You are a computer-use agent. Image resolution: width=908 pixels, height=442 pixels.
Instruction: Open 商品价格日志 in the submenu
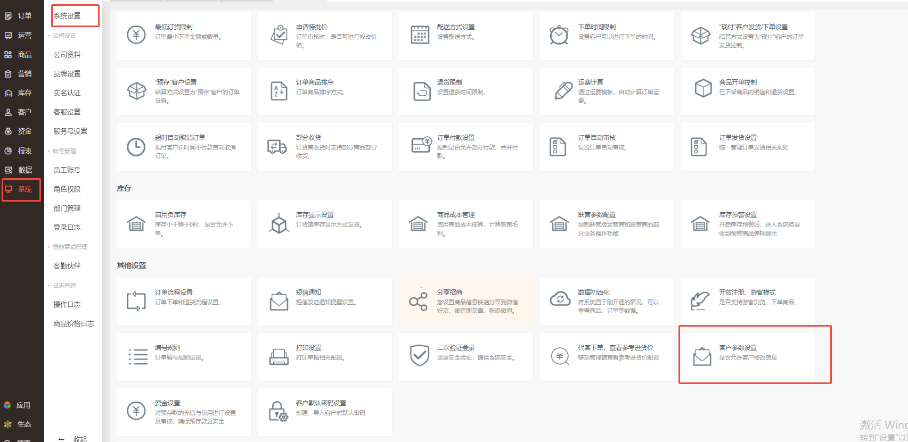point(73,324)
